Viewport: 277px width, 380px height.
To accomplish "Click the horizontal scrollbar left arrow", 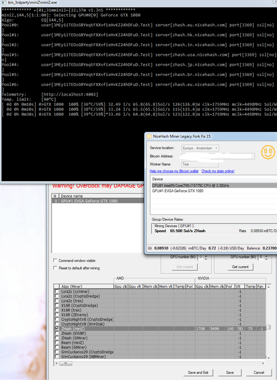I will (x=57, y=363).
